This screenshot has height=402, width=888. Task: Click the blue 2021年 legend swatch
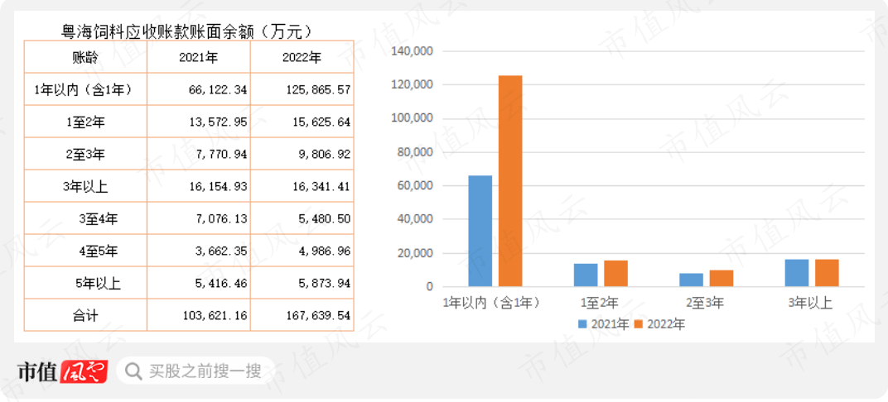tap(583, 324)
